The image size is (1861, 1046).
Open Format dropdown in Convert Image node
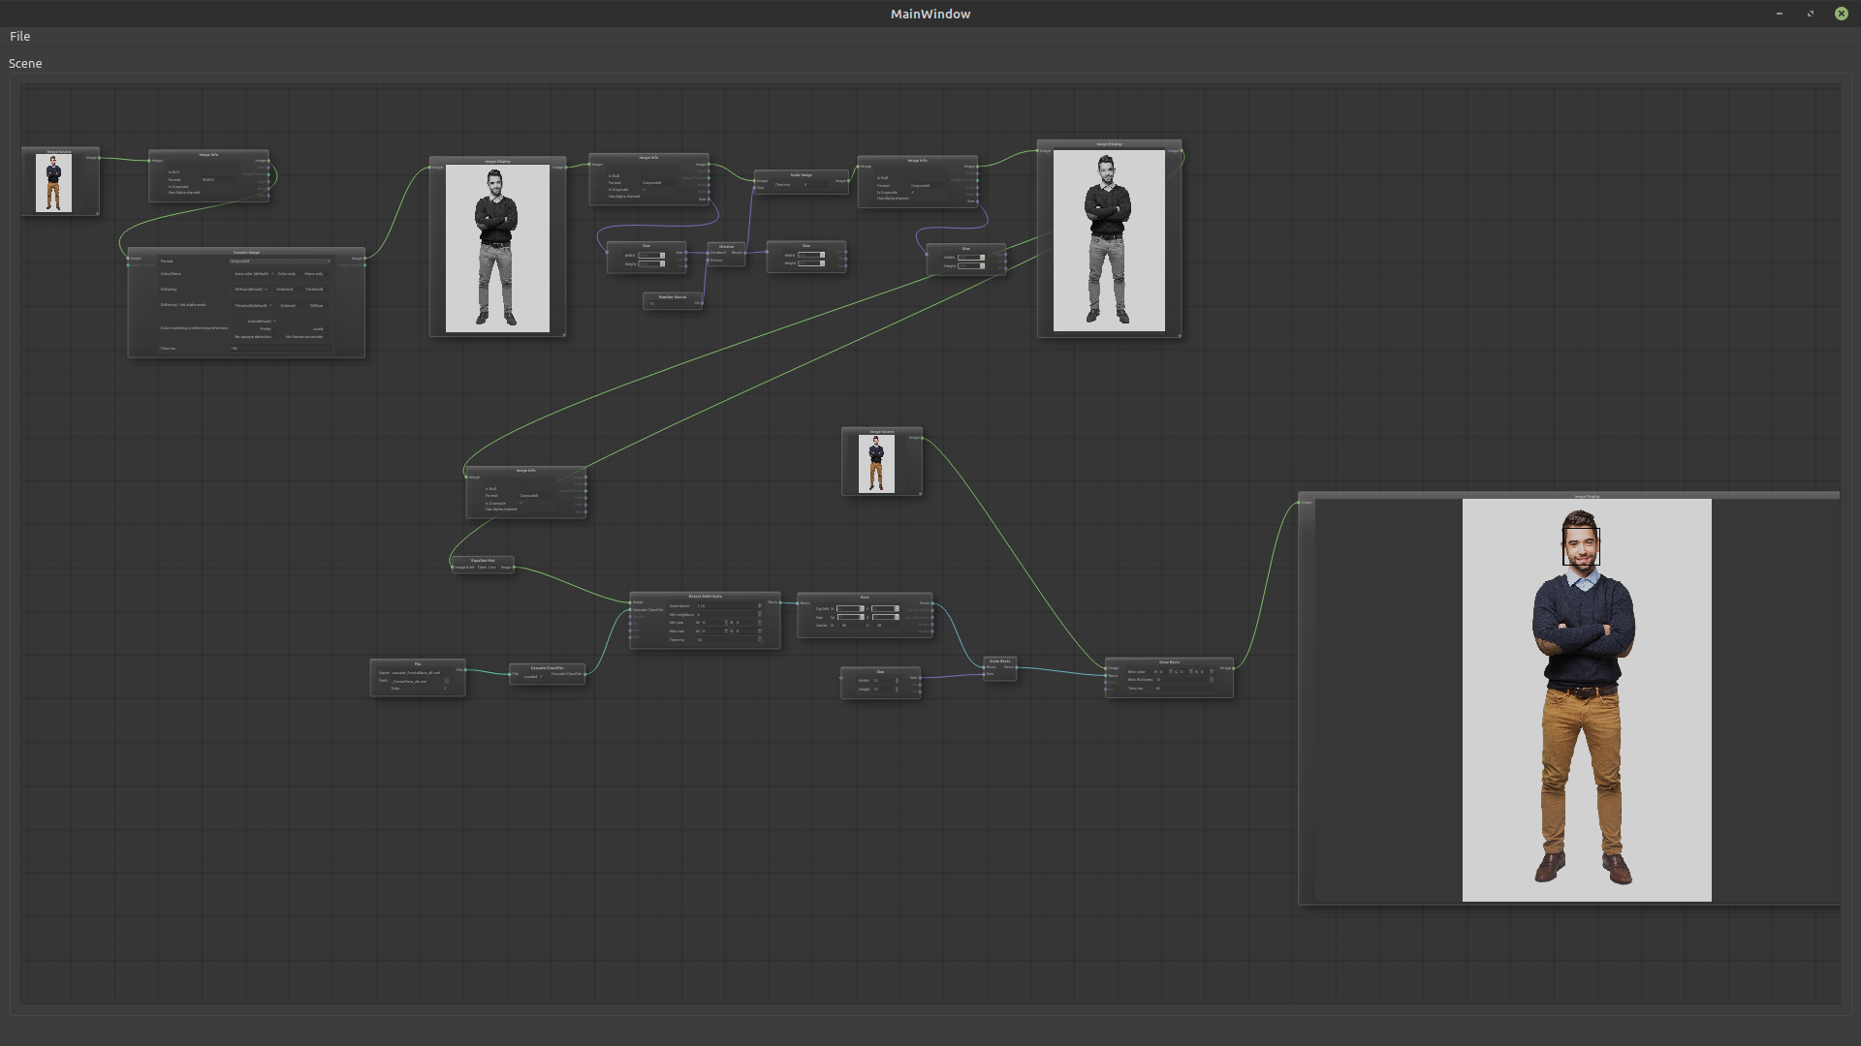pos(281,261)
